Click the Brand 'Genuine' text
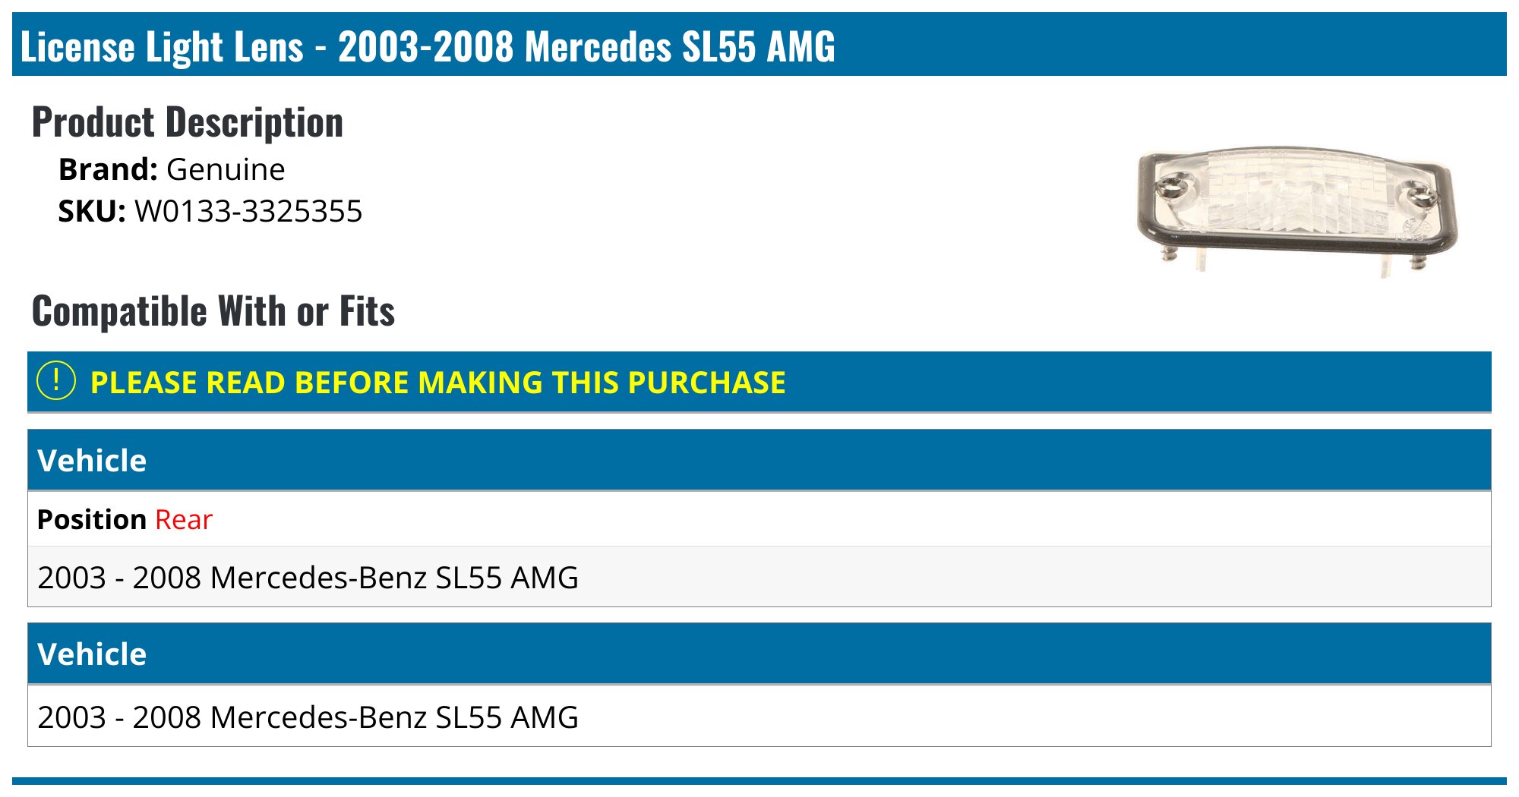Viewport: 1519px width, 797px height. 226,169
